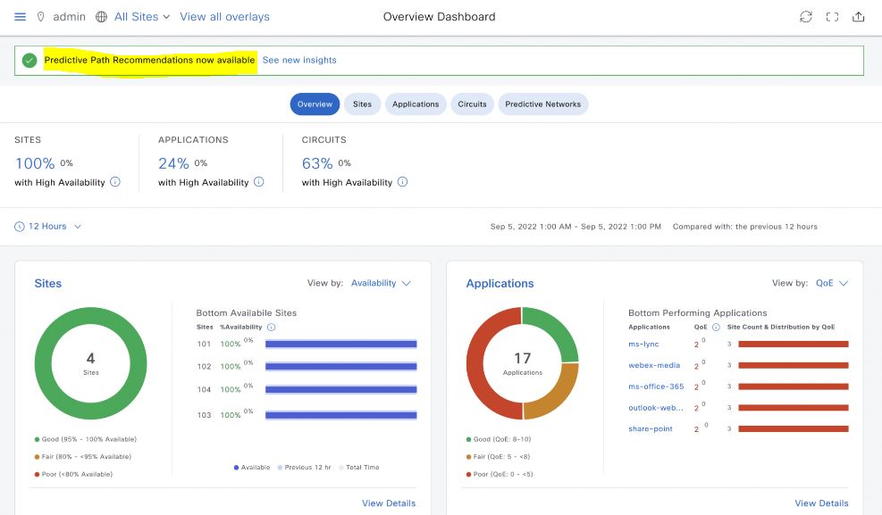Click the refresh dashboard icon
Viewport: 882px width, 515px height.
point(805,17)
